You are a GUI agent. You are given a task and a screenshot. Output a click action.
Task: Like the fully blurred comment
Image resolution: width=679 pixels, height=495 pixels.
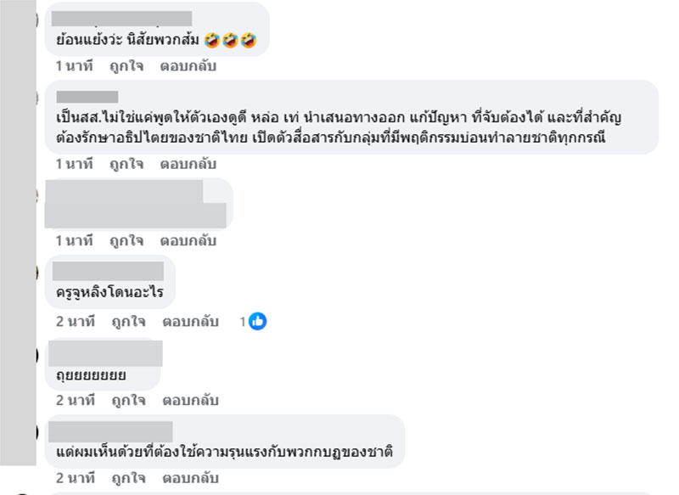tap(126, 239)
